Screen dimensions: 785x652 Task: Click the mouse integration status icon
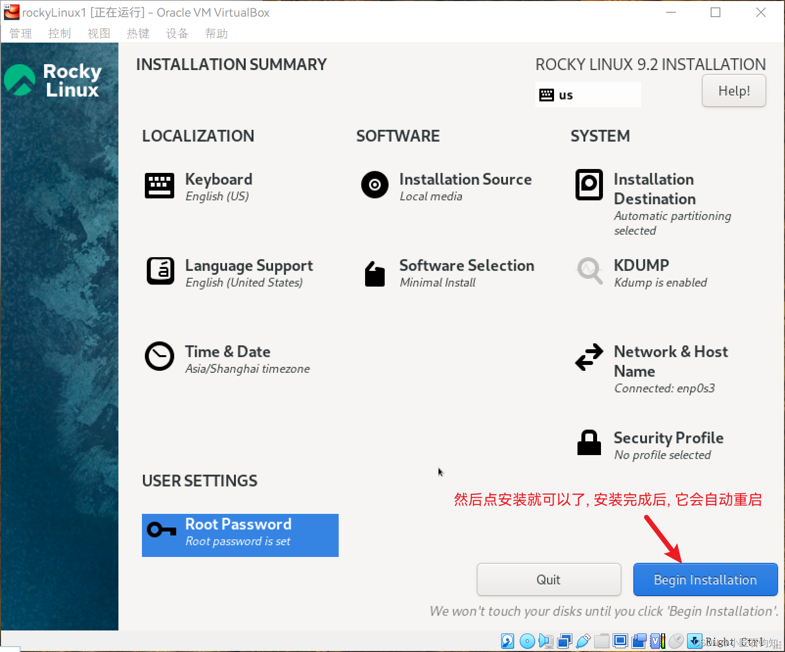click(676, 641)
